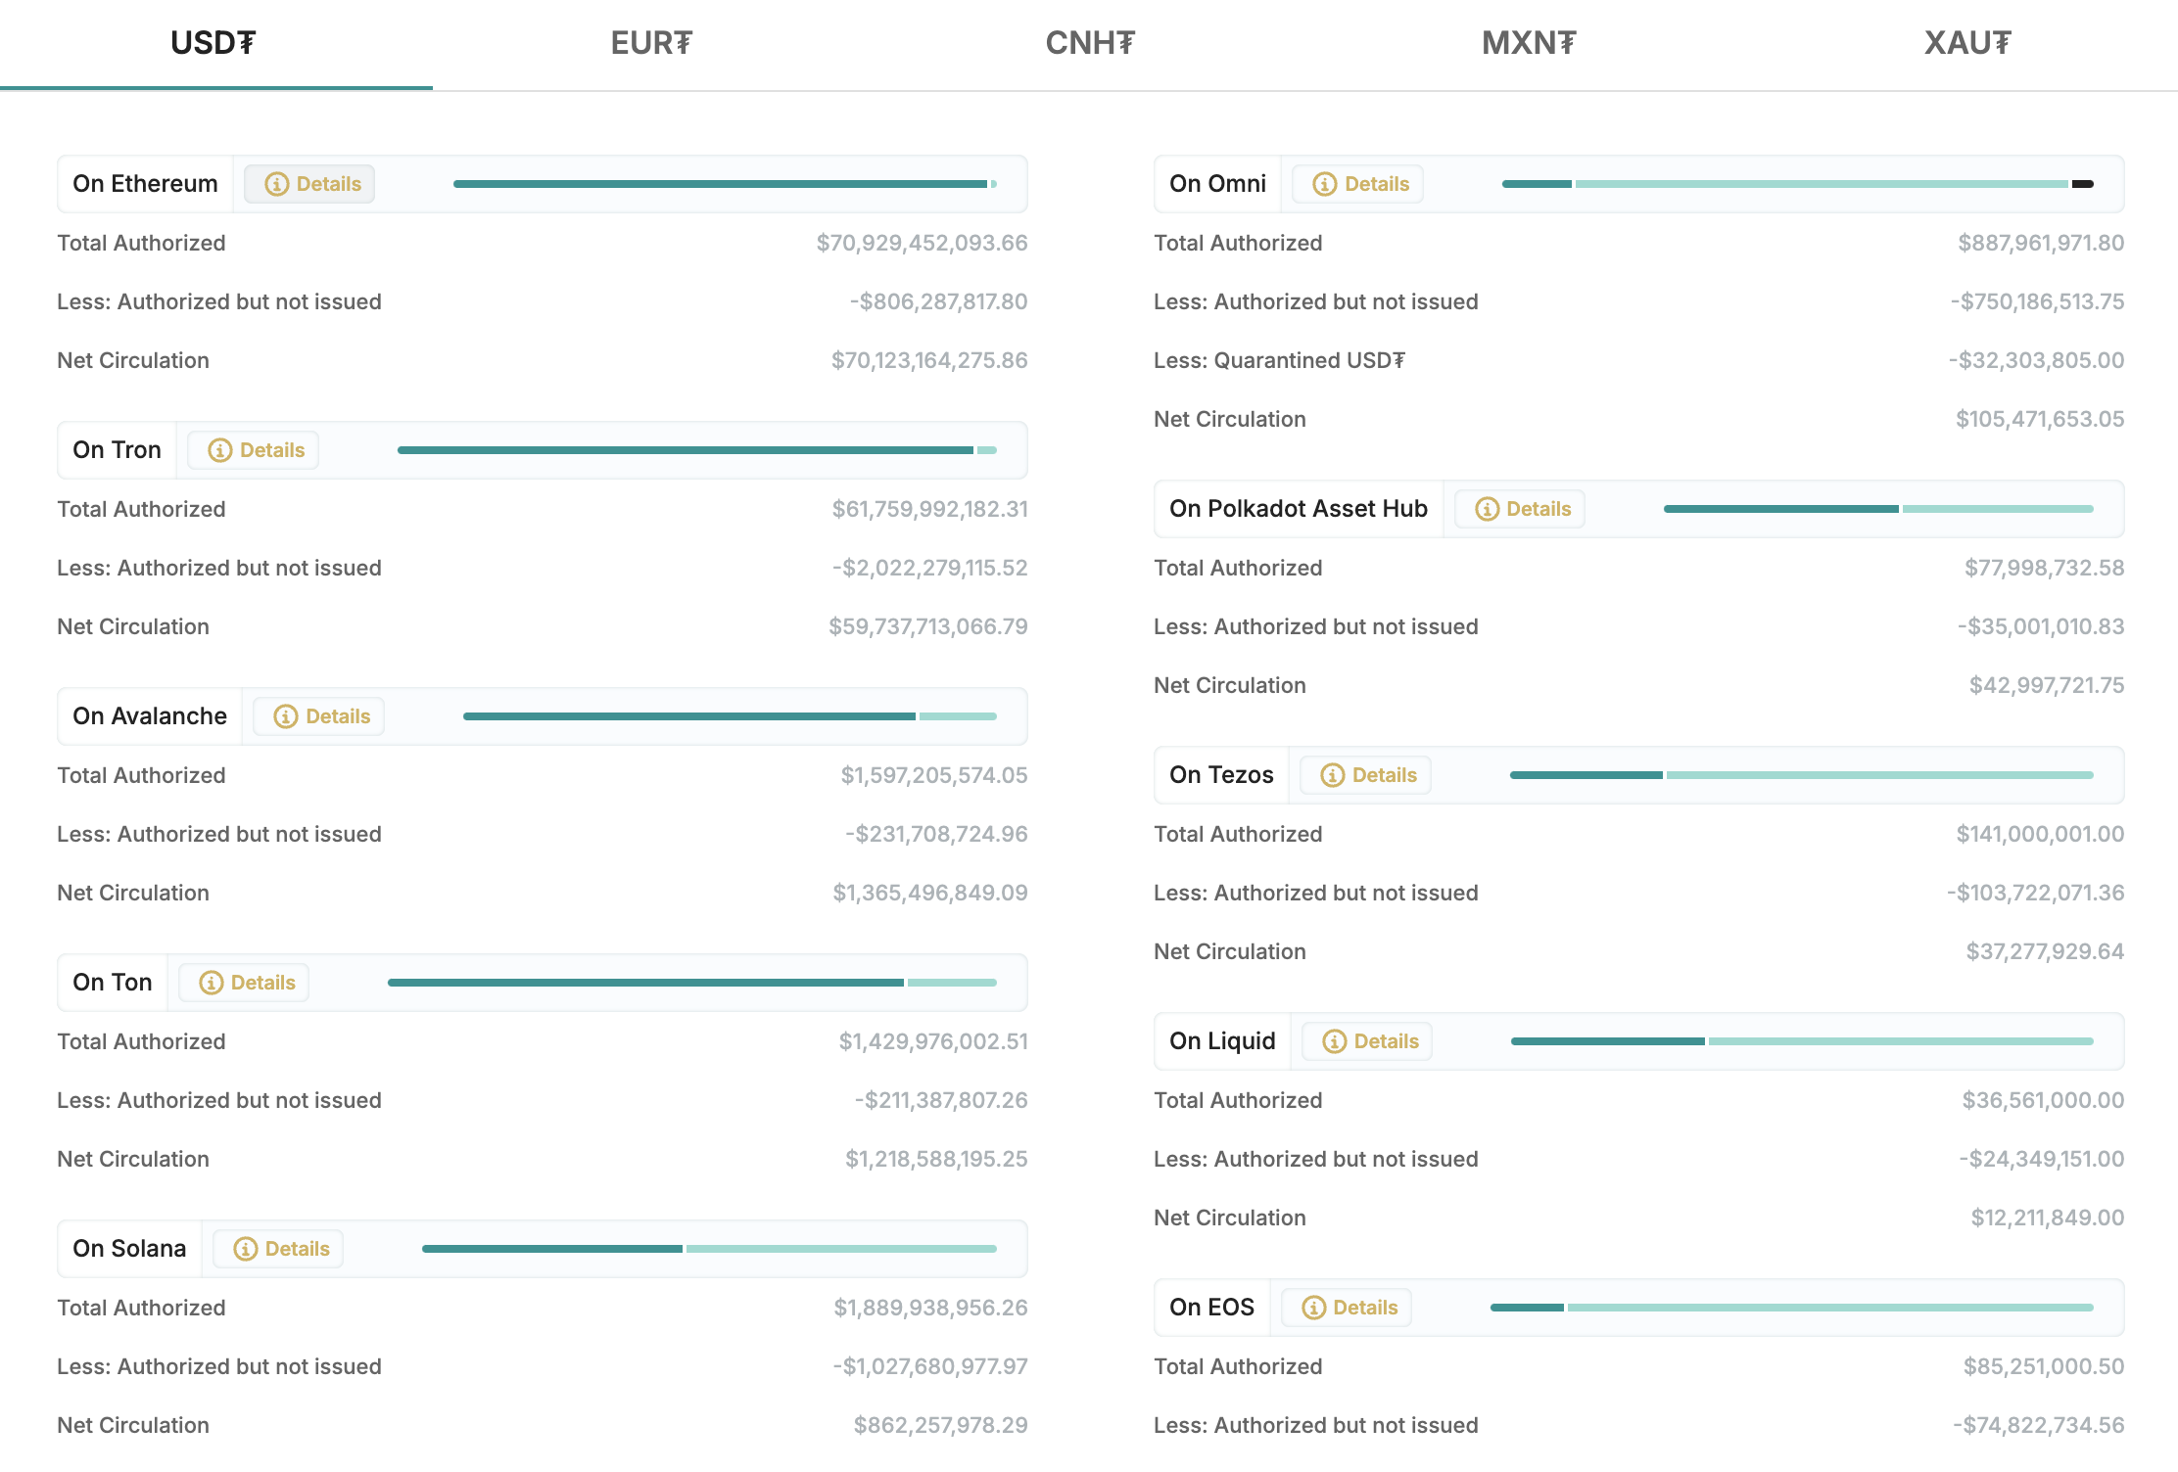Image resolution: width=2178 pixels, height=1472 pixels.
Task: Click the info icon beside On Ethereum
Action: (277, 184)
